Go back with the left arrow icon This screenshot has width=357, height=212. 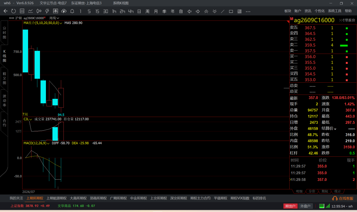coord(6,11)
